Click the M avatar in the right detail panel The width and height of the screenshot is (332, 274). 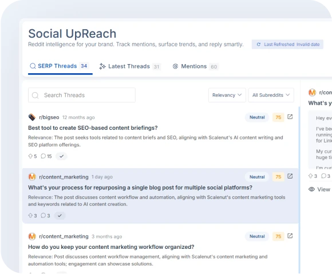(x=312, y=93)
